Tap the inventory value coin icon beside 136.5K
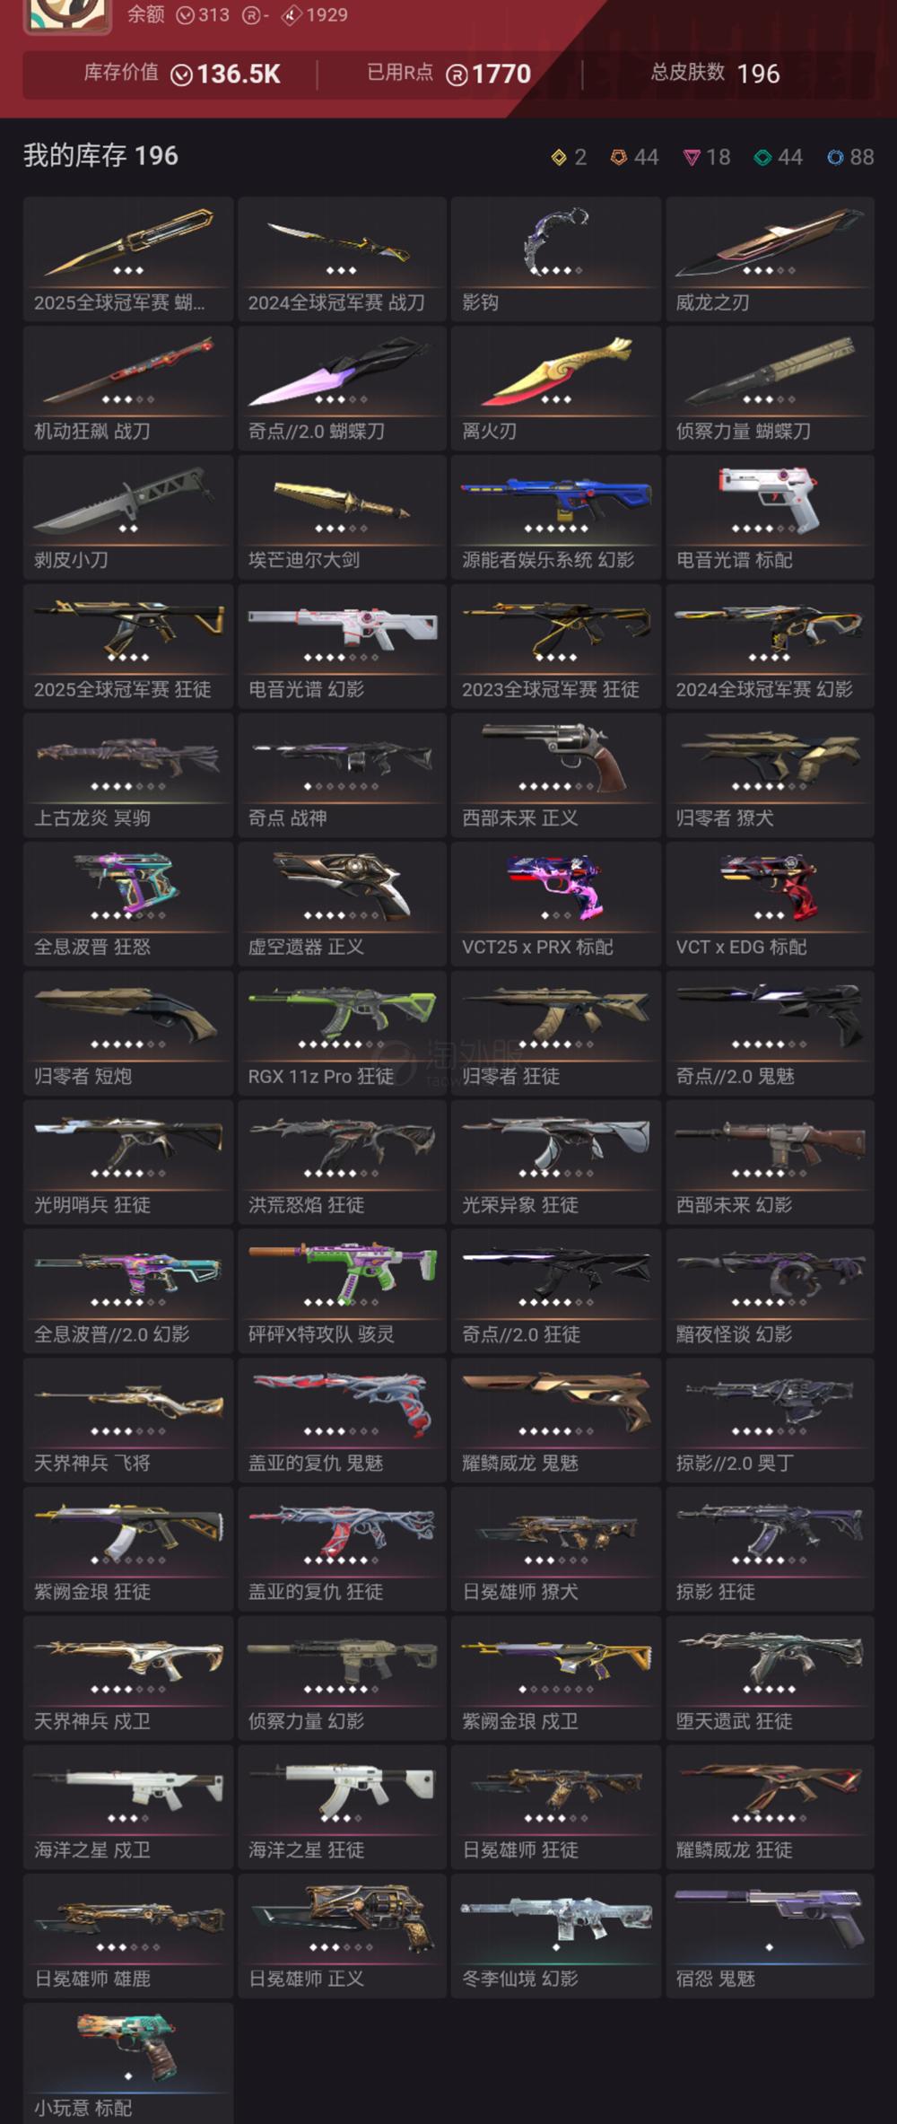 pos(181,74)
